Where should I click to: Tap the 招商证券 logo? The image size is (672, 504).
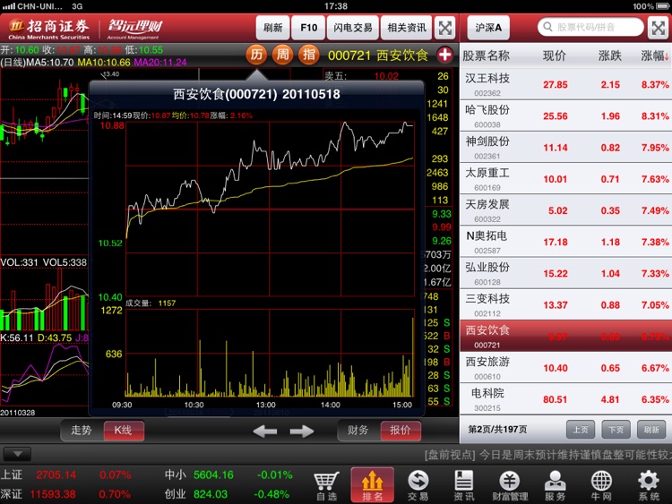49,29
